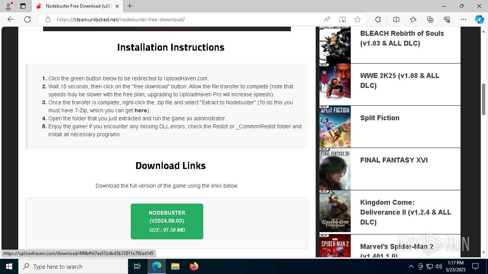Image resolution: width=488 pixels, height=274 pixels.
Task: Add this page to favorites
Action: pos(358,19)
